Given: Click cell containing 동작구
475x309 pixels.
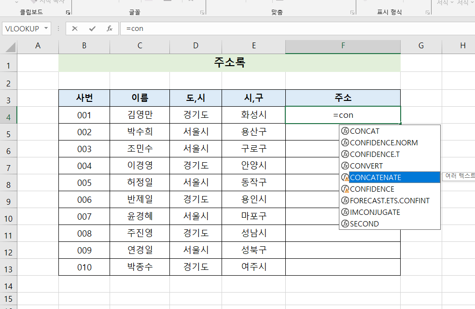Looking at the screenshot, I should click(254, 183).
